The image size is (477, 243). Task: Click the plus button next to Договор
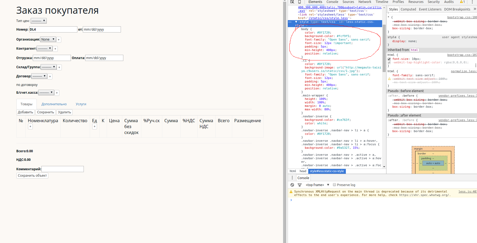click(50, 77)
